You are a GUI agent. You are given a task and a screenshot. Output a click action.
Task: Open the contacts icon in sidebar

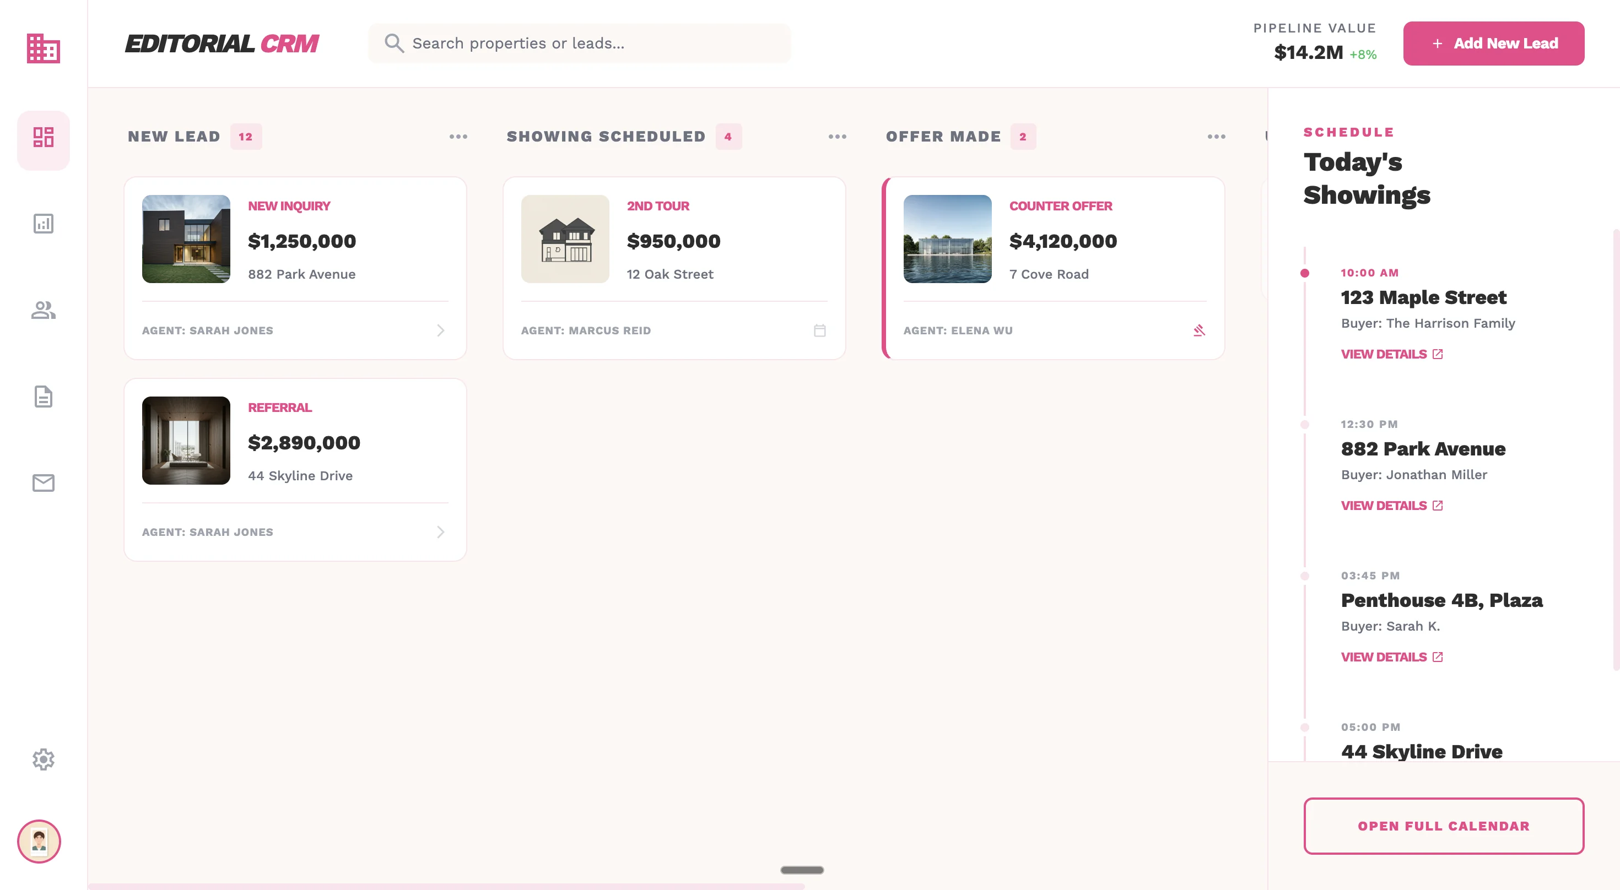pos(44,311)
